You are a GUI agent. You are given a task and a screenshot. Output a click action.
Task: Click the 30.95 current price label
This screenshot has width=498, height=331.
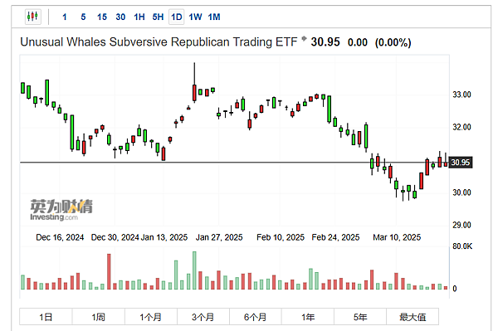461,163
